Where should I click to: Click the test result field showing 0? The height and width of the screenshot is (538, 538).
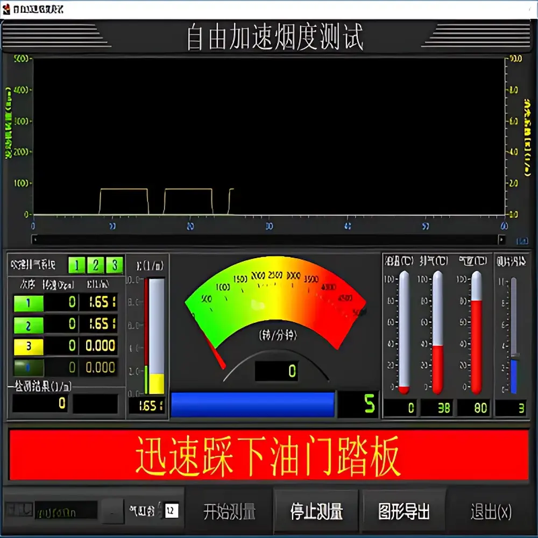point(40,403)
